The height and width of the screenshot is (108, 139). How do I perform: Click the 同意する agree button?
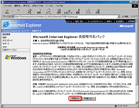[x=75, y=99]
